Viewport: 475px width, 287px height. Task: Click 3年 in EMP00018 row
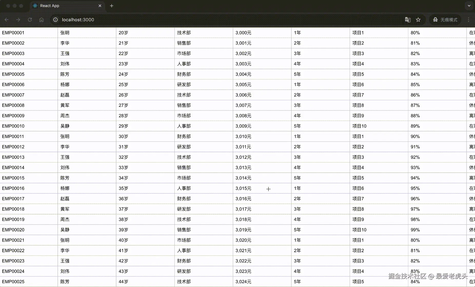coord(298,209)
